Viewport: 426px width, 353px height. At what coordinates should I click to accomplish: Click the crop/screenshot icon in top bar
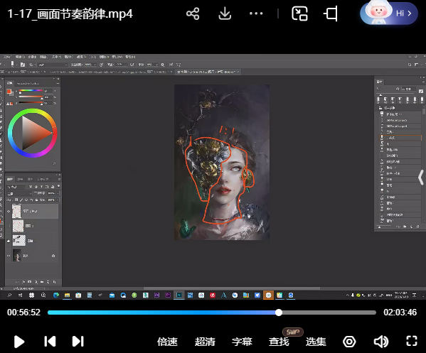[x=331, y=13]
